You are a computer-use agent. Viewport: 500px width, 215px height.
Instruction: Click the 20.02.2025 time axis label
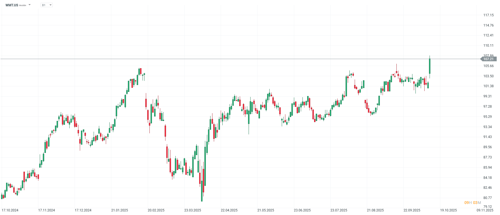tap(156, 210)
